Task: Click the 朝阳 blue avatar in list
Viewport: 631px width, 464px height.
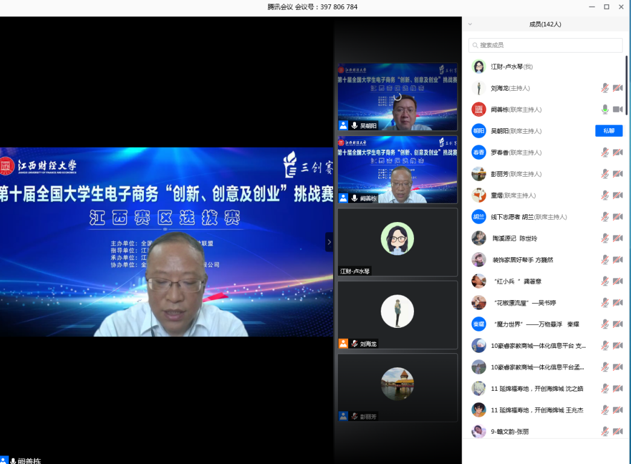Action: pos(479,131)
